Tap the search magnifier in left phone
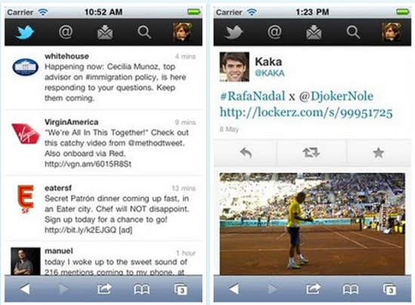 144,32
